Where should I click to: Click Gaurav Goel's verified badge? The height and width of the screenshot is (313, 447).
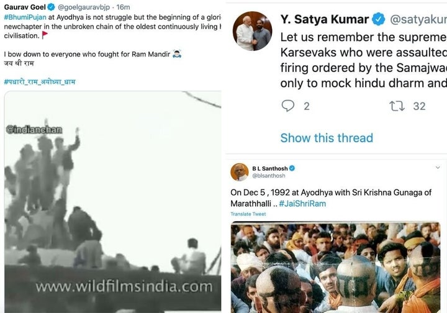point(52,7)
